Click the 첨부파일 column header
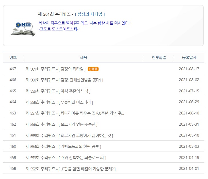The height and width of the screenshot is (179, 208). (x=159, y=57)
